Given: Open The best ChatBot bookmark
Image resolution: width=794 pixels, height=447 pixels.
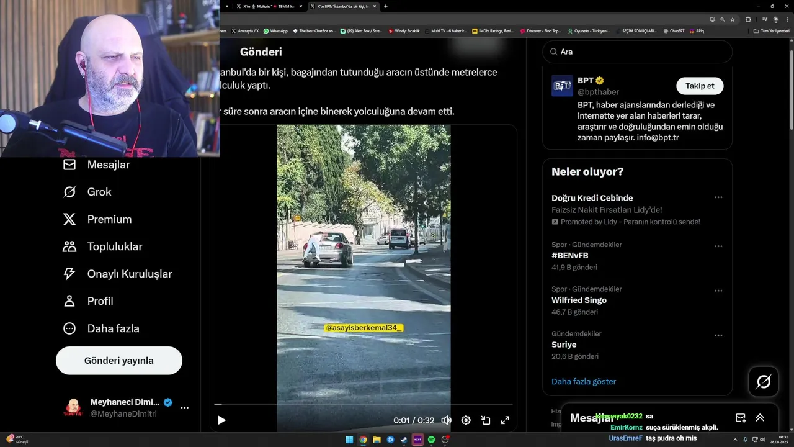Looking at the screenshot, I should point(314,30).
